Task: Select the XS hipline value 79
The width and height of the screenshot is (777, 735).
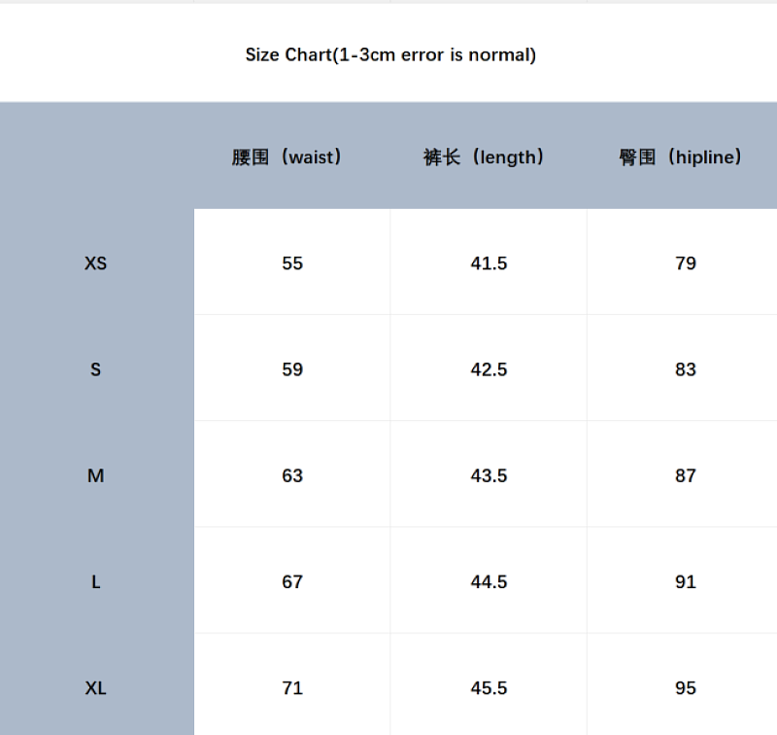Action: click(x=686, y=262)
